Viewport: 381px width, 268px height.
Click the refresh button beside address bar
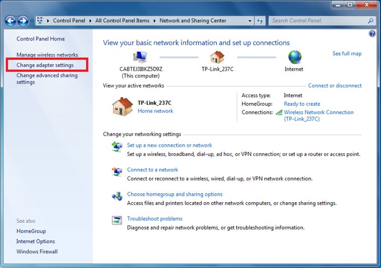pyautogui.click(x=260, y=21)
